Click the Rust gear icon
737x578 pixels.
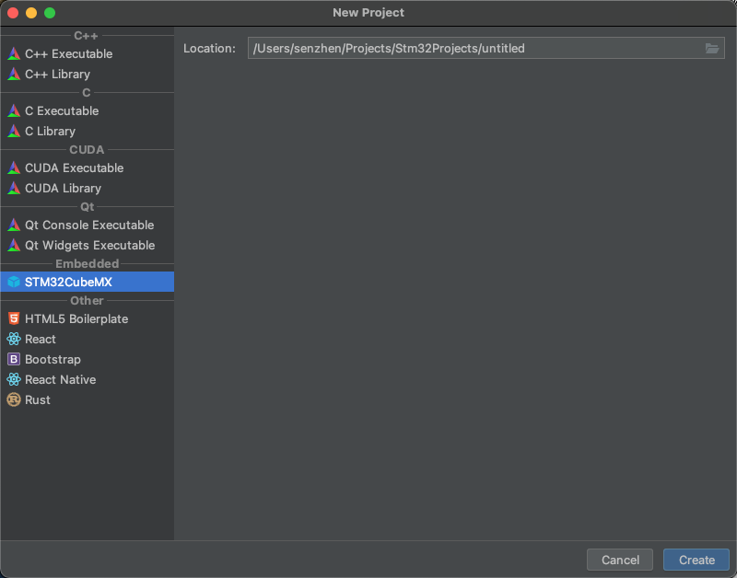14,400
